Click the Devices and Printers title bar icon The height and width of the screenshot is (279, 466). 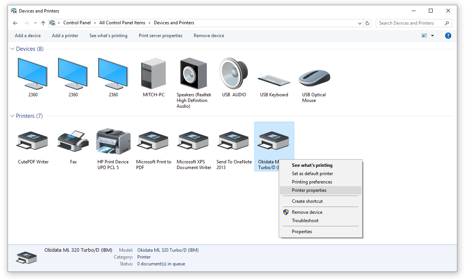pos(14,11)
